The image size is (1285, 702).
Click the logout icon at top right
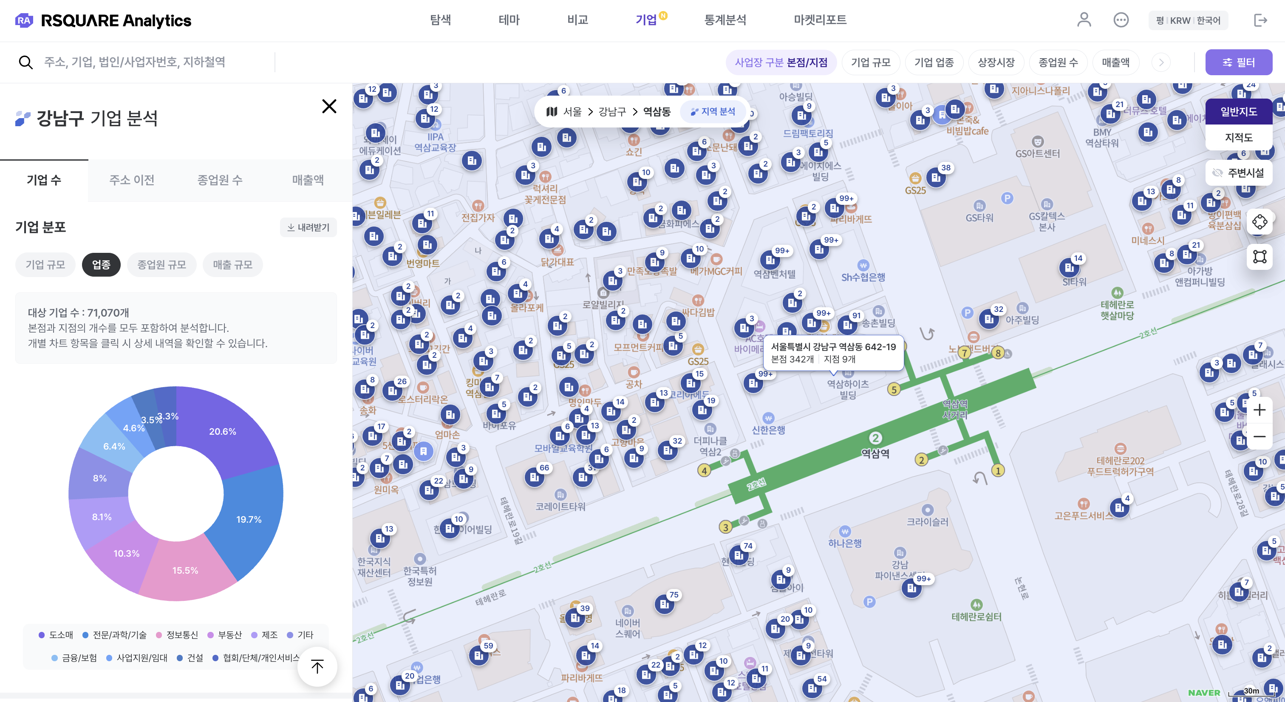[x=1260, y=20]
